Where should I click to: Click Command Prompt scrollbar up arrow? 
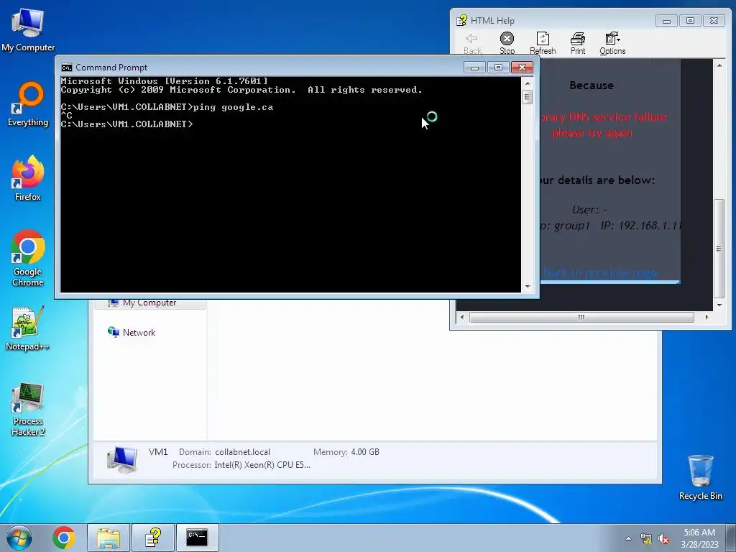point(527,83)
